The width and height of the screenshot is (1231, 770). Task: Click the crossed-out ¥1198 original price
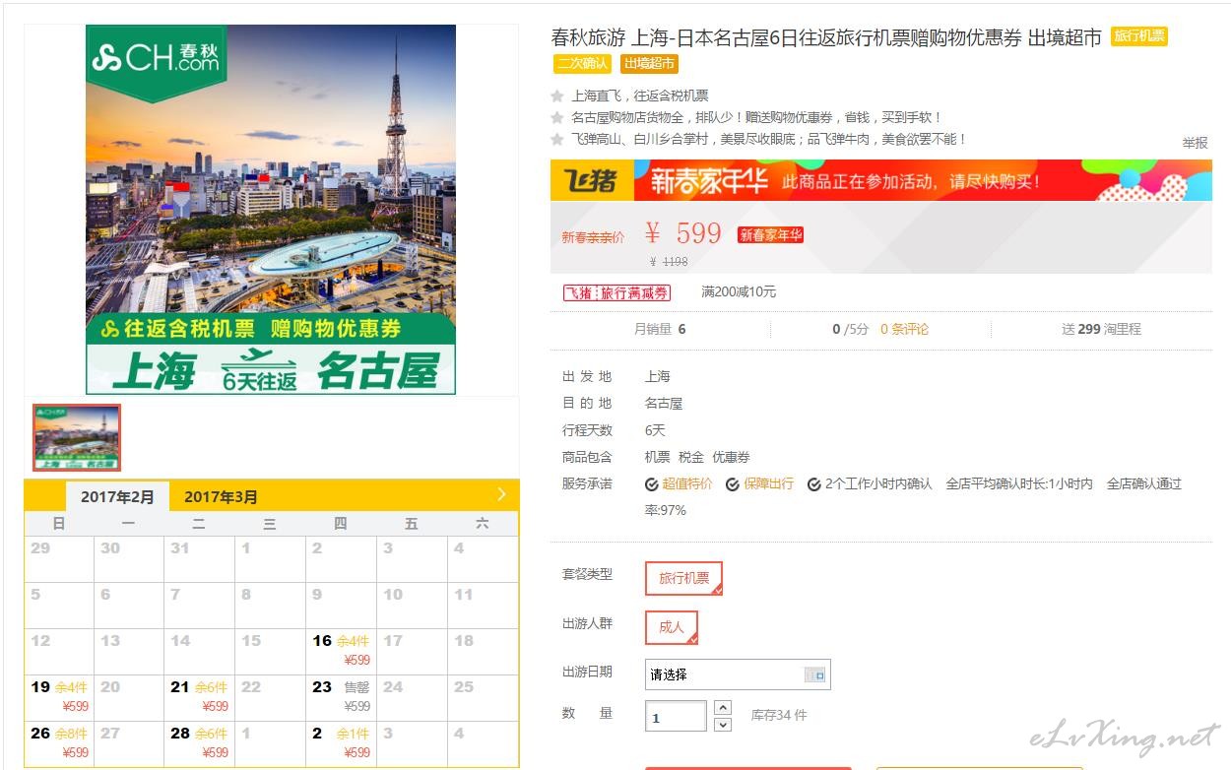(x=669, y=262)
